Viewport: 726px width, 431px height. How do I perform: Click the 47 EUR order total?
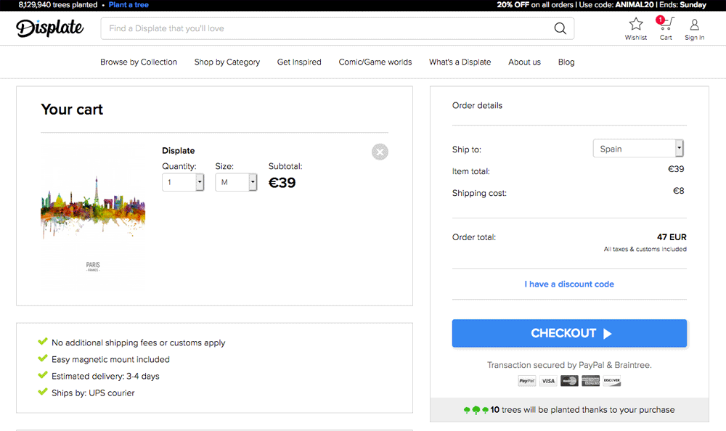(672, 237)
